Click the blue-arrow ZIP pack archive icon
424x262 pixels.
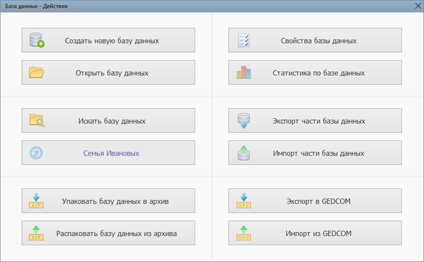pos(36,201)
